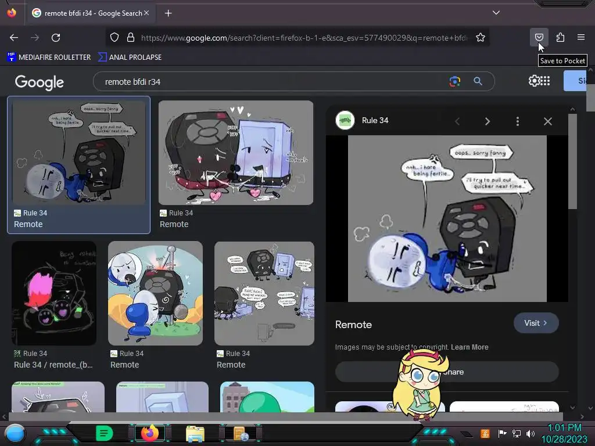
Task: Click the network tray icon
Action: [516, 433]
